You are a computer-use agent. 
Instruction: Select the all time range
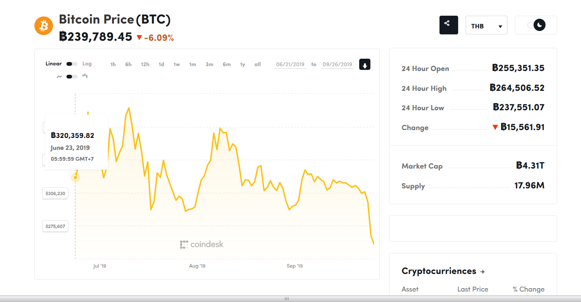(x=258, y=64)
